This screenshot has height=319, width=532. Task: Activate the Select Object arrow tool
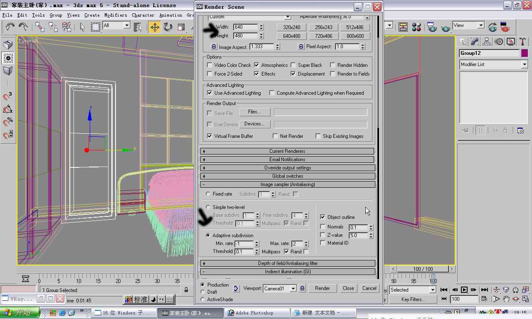click(83, 27)
